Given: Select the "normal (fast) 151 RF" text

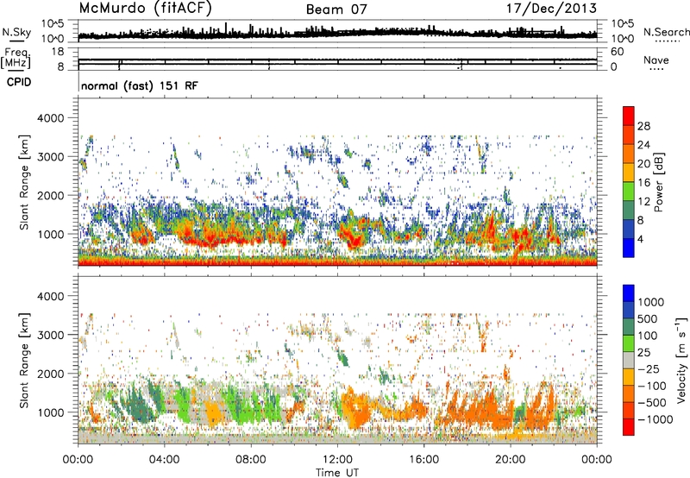Looking at the screenshot, I should coord(140,85).
